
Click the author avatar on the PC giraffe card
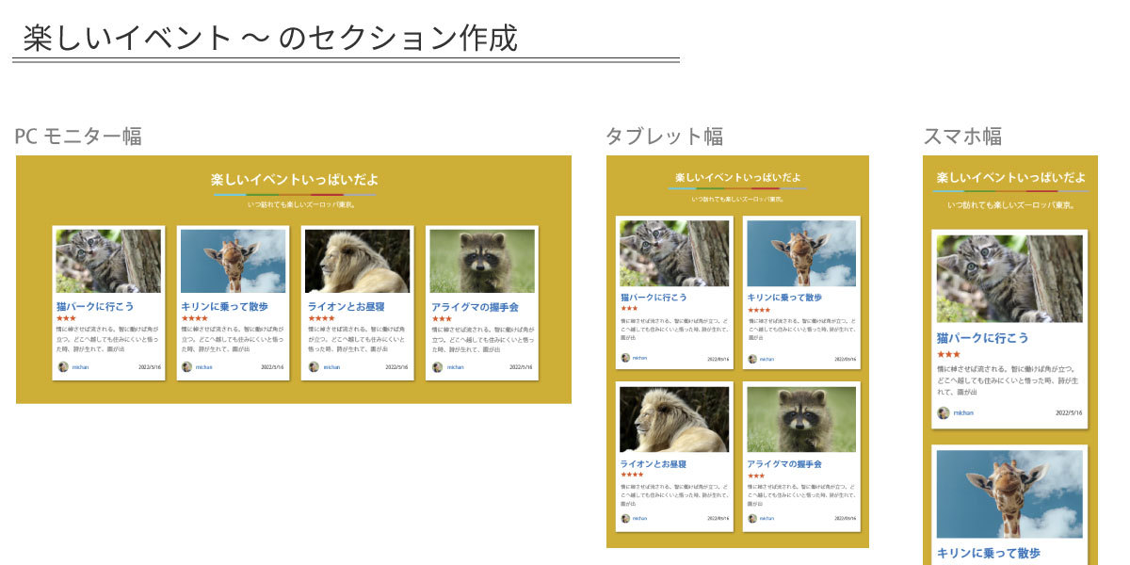pos(187,367)
